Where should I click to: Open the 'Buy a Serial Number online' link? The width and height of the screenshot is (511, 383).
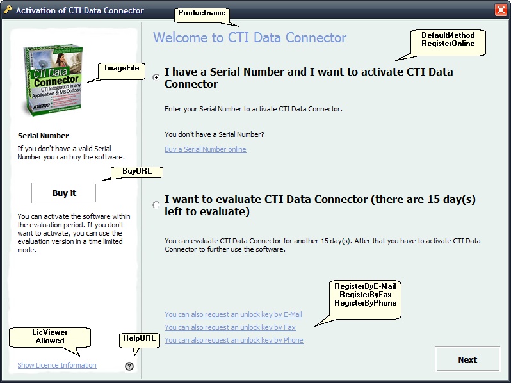(205, 149)
